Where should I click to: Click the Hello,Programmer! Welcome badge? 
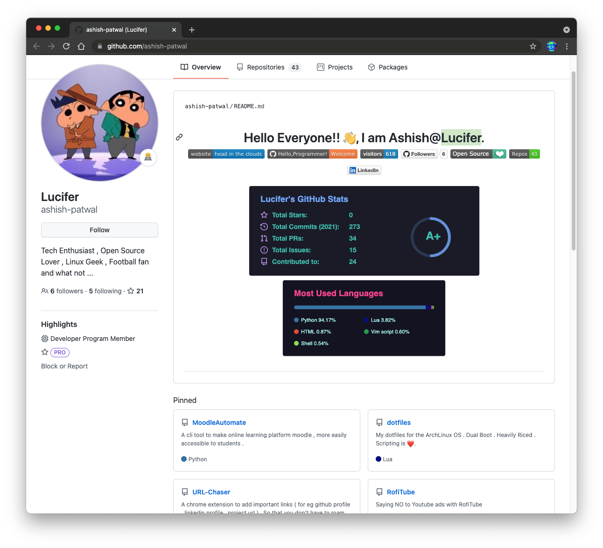[312, 154]
